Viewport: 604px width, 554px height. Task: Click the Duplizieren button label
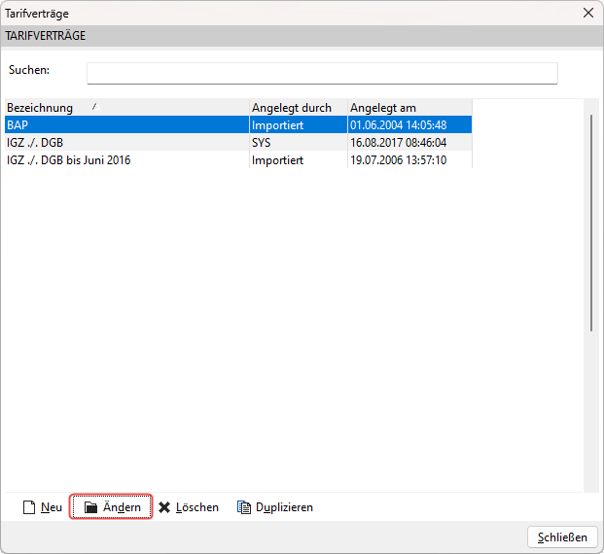[284, 507]
